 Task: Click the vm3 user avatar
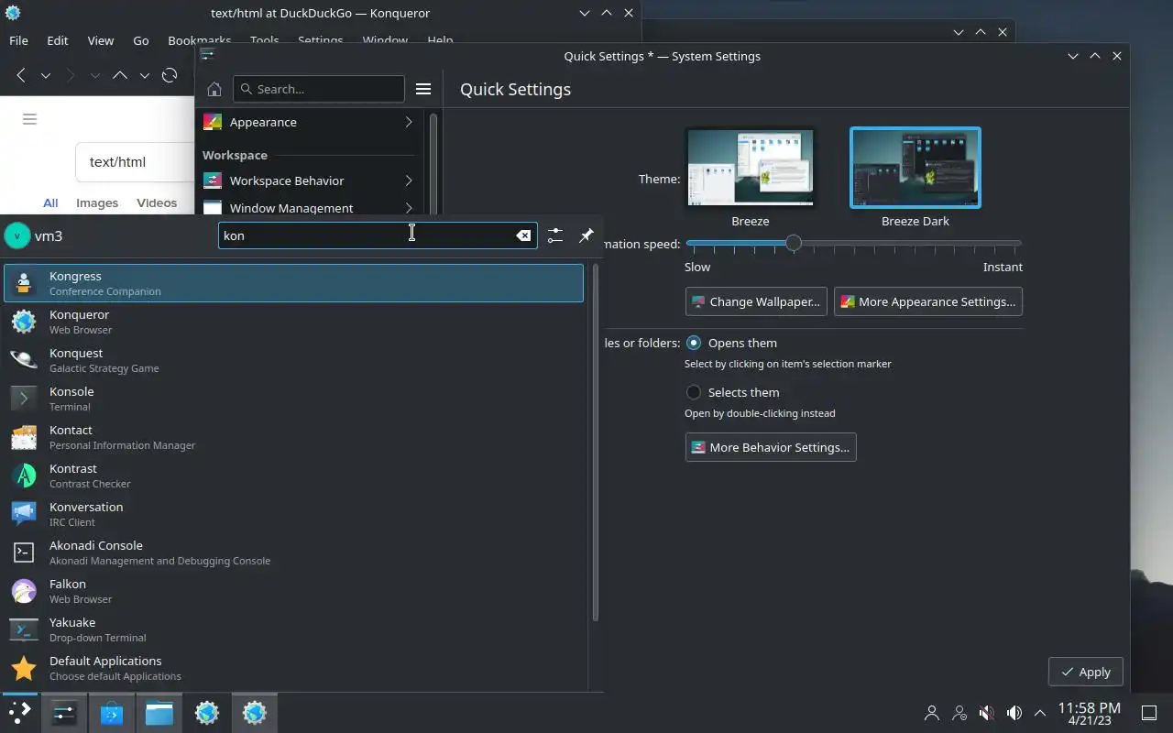[17, 235]
